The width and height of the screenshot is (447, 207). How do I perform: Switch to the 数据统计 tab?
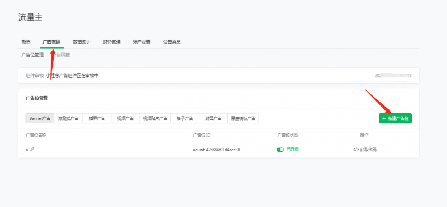pyautogui.click(x=82, y=42)
